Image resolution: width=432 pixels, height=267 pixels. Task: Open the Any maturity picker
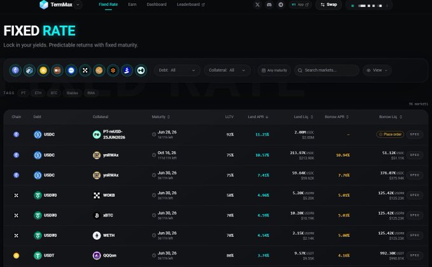coord(274,71)
